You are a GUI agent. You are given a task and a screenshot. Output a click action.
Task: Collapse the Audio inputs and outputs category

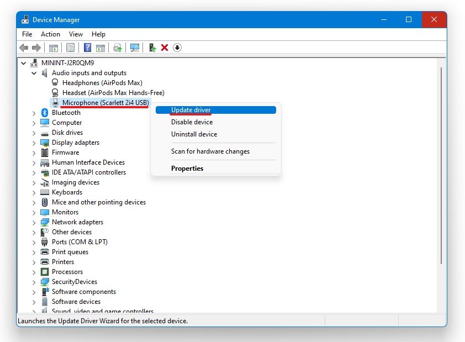tap(34, 73)
